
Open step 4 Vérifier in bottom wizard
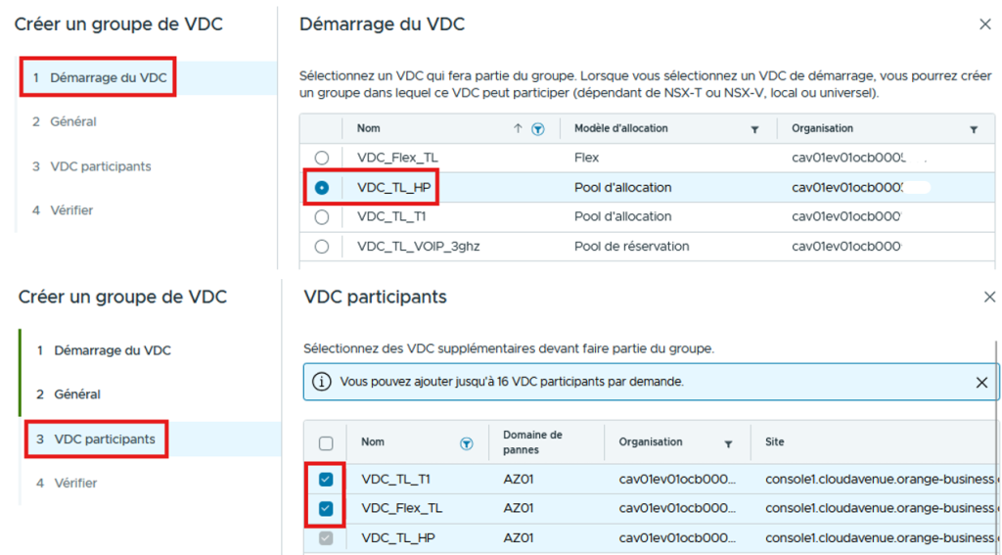(x=75, y=484)
